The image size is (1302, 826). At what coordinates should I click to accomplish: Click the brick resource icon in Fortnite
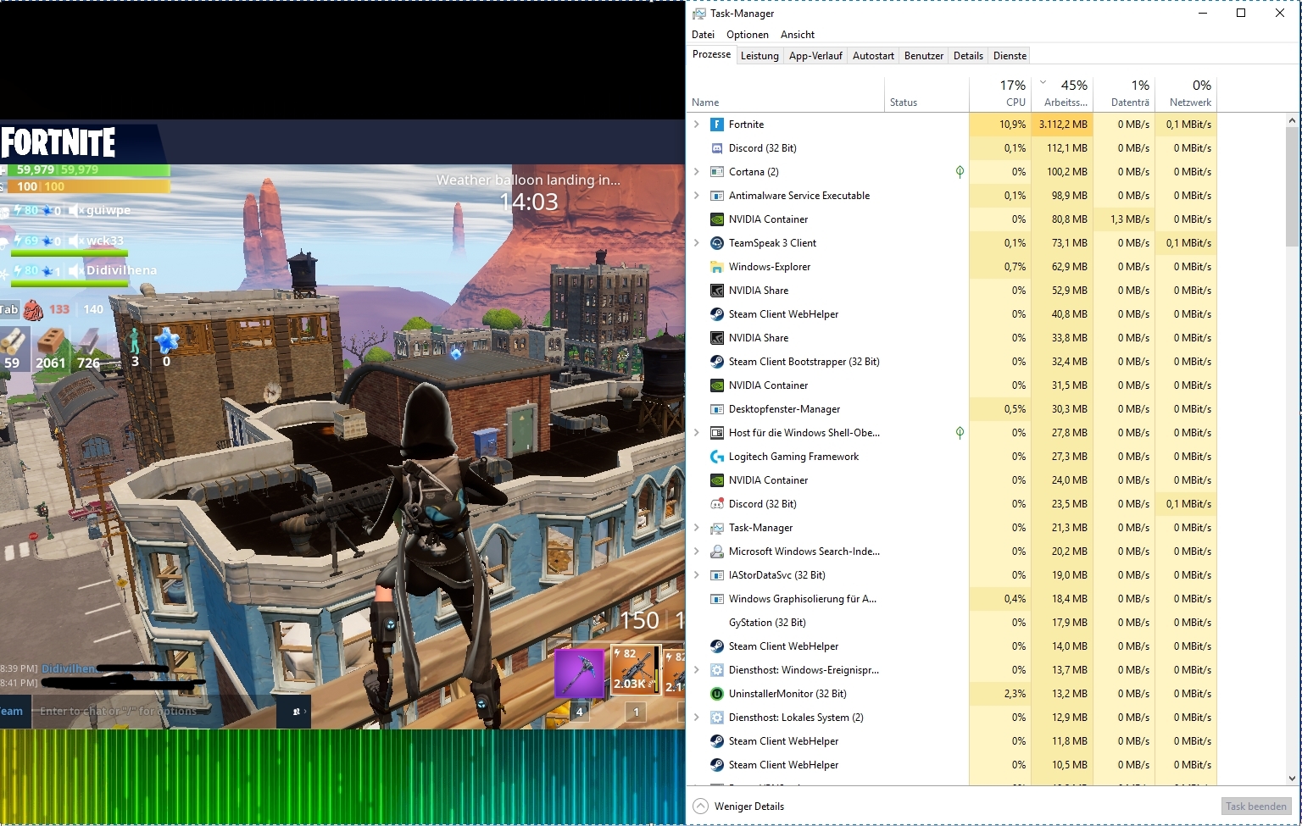coord(50,341)
